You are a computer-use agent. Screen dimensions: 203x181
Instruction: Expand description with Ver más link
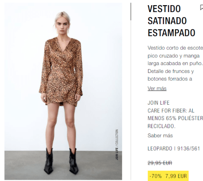pos(157,88)
